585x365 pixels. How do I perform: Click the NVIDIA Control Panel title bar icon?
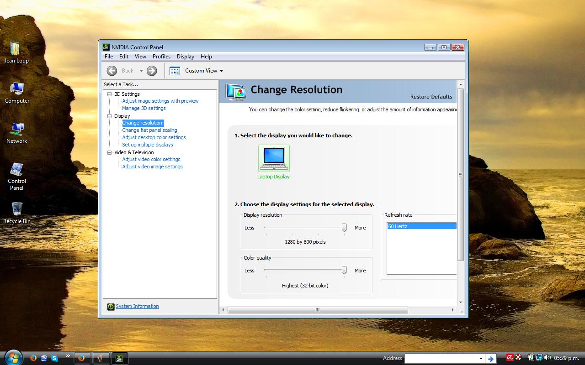click(x=106, y=47)
